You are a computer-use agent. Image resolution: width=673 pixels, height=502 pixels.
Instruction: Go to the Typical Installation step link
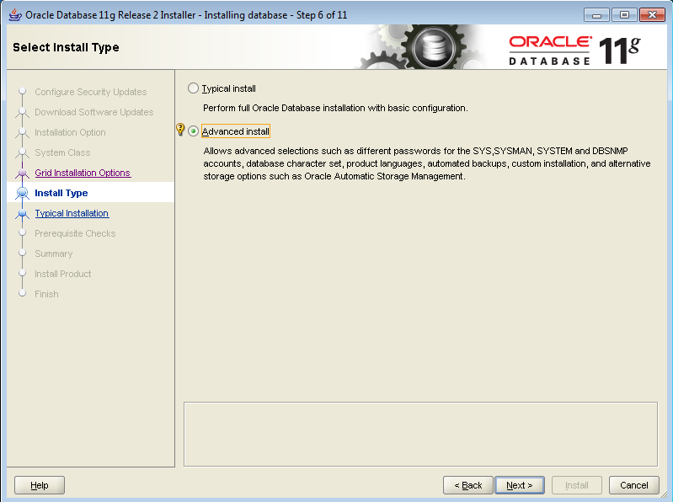click(72, 213)
